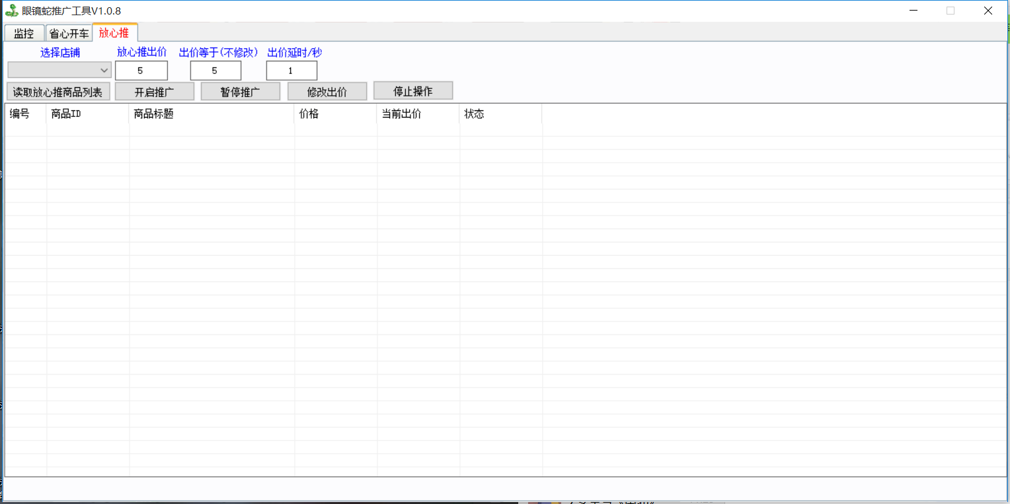1010x504 pixels.
Task: Open the 省心开车 tab
Action: point(69,34)
